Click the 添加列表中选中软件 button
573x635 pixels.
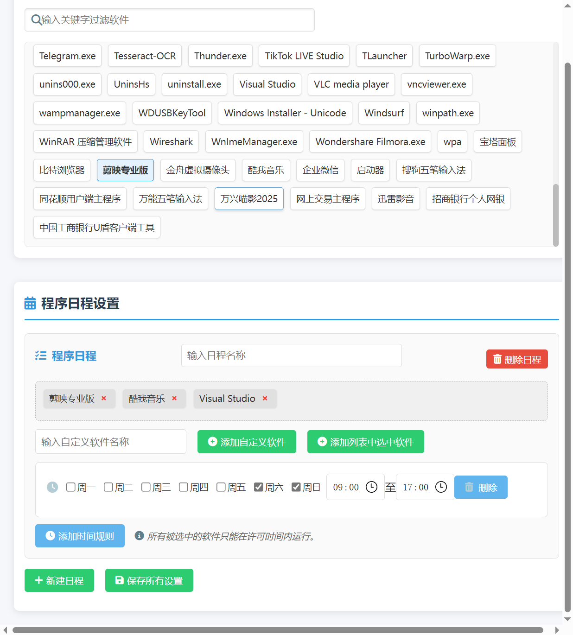[x=366, y=442]
